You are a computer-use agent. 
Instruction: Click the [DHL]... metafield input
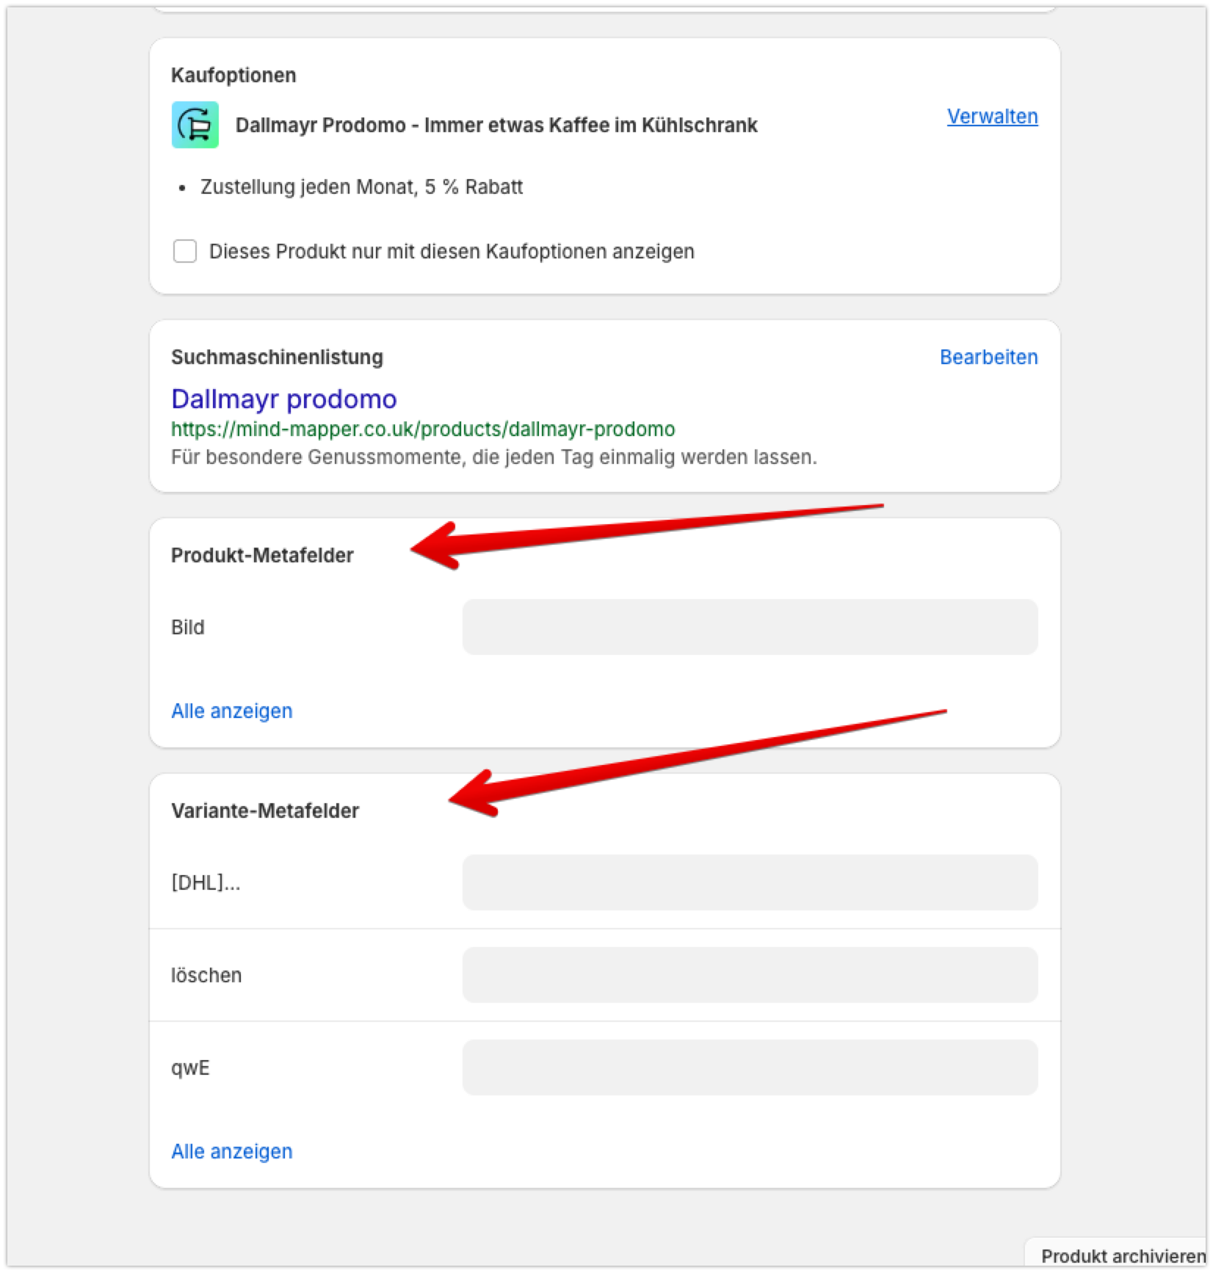tap(750, 882)
